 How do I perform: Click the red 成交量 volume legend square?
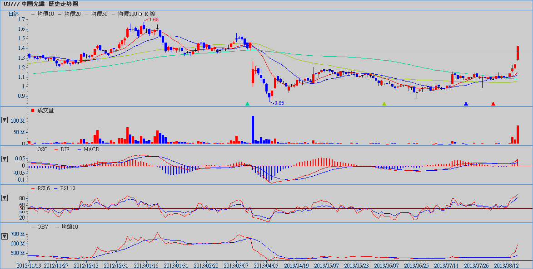[33, 110]
